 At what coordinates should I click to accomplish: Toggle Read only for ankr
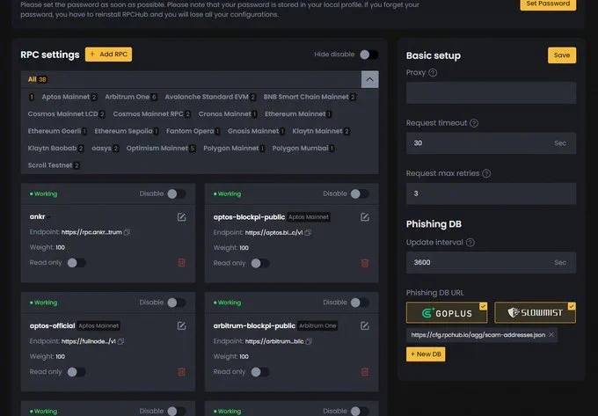tap(77, 263)
